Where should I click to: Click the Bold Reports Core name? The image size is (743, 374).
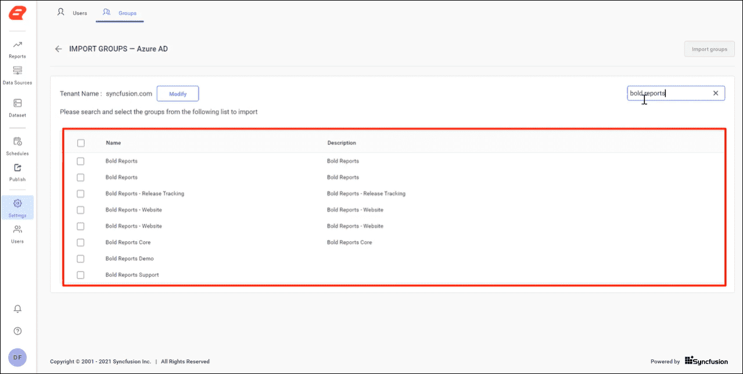tap(128, 242)
